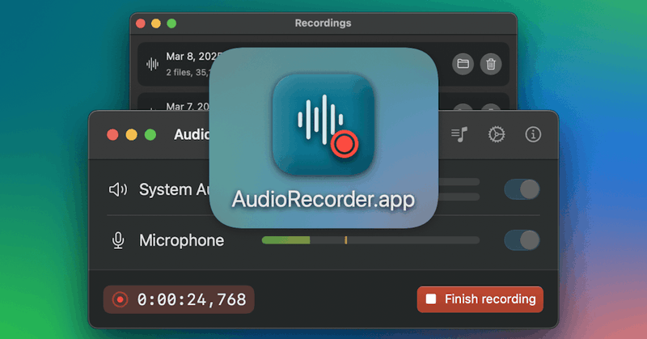647x339 pixels.
Task: Close the Recordings window
Action: (140, 23)
